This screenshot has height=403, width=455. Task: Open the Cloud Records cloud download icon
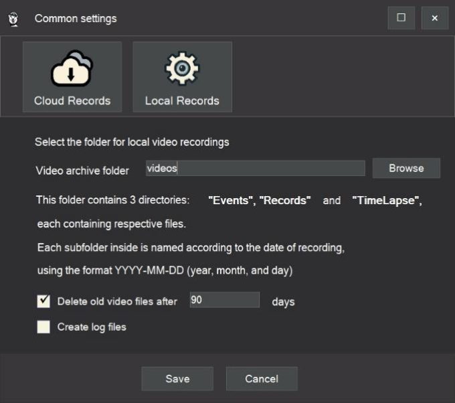coord(72,69)
